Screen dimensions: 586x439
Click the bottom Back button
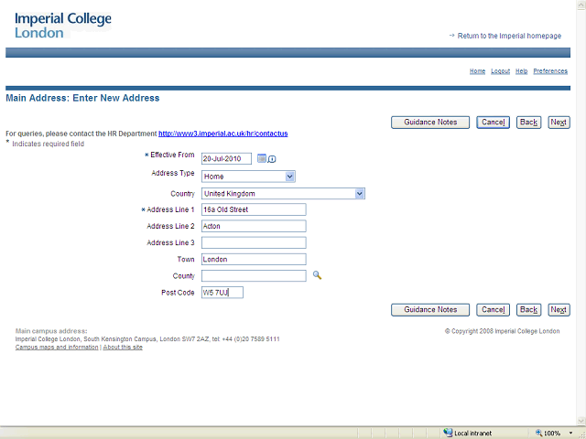pyautogui.click(x=528, y=309)
